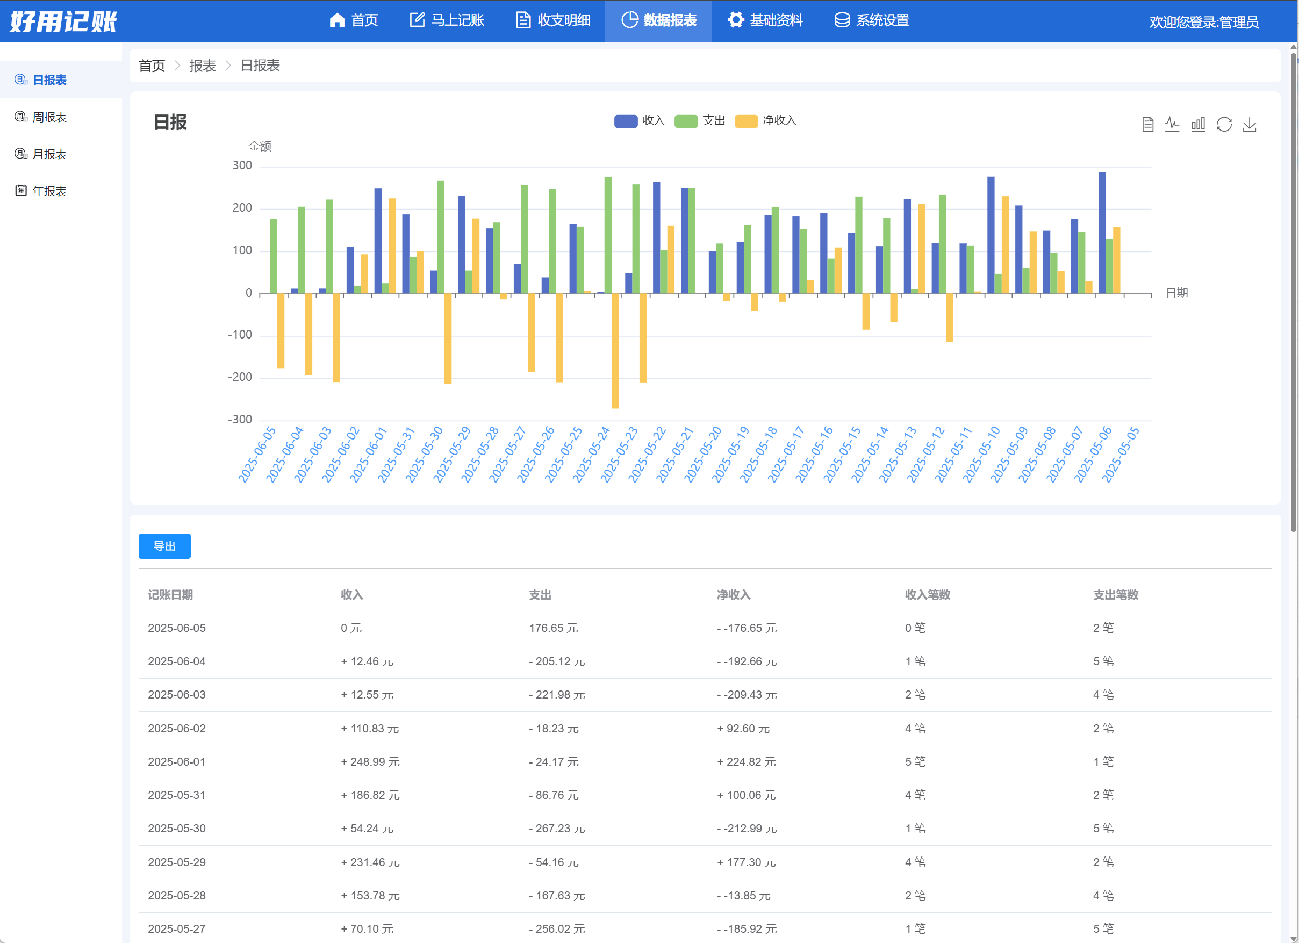Click the 记账日期 column header
This screenshot has height=943, width=1299.
[x=170, y=595]
